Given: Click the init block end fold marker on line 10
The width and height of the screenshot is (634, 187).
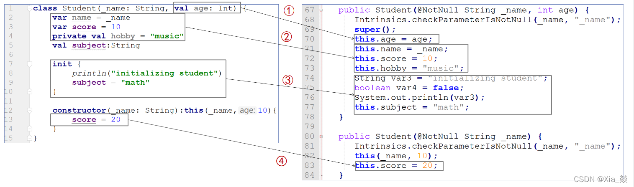Looking at the screenshot, I should tap(29, 91).
